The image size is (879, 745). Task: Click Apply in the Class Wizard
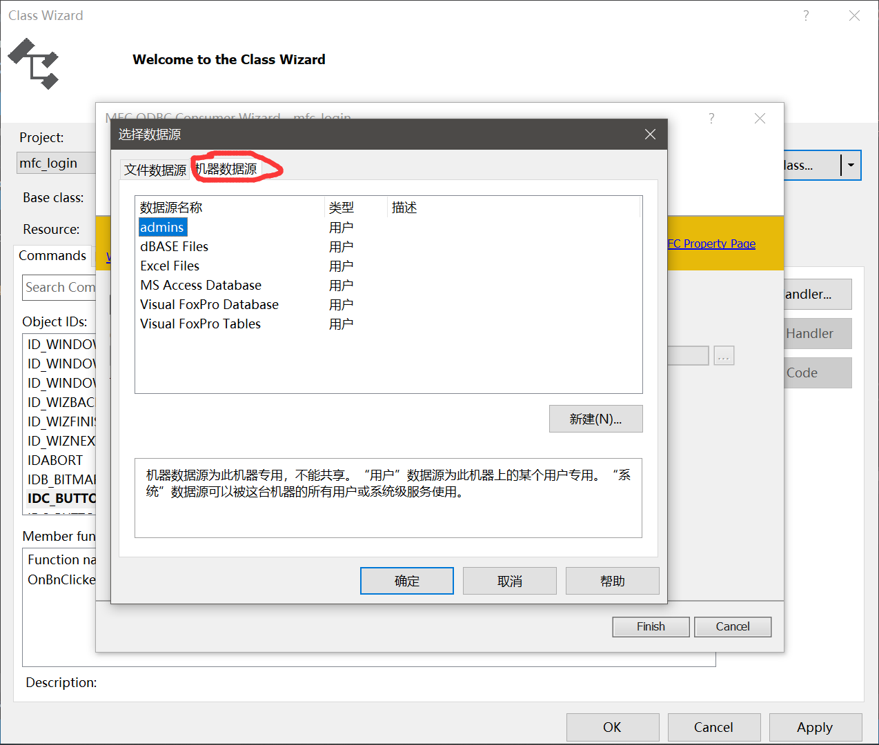[815, 727]
